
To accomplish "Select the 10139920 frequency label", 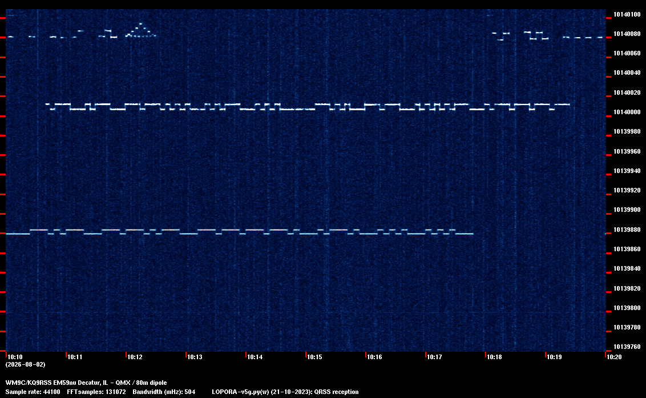I will (627, 190).
